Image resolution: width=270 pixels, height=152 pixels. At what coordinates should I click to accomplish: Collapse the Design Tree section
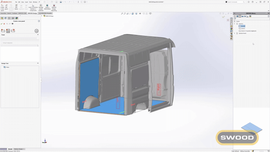38,63
